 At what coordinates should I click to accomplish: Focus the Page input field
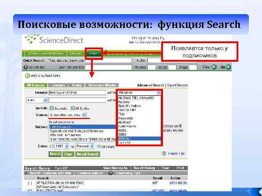[193, 68]
